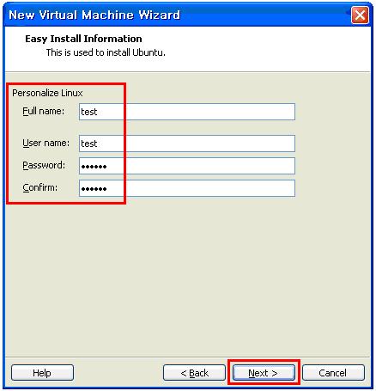The image size is (376, 391).
Task: Cancel the New Virtual Machine Wizard
Action: 333,373
